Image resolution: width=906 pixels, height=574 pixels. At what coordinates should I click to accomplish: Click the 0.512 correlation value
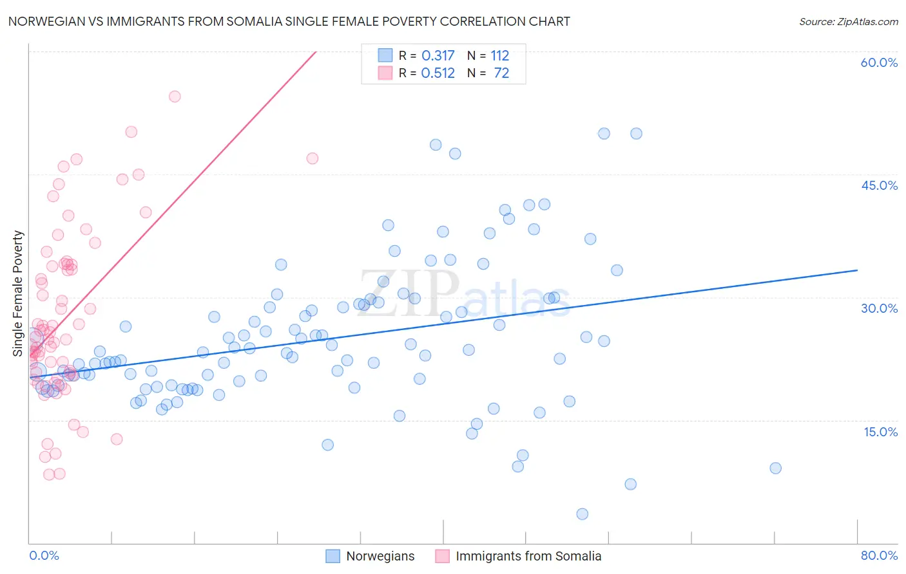coord(438,73)
